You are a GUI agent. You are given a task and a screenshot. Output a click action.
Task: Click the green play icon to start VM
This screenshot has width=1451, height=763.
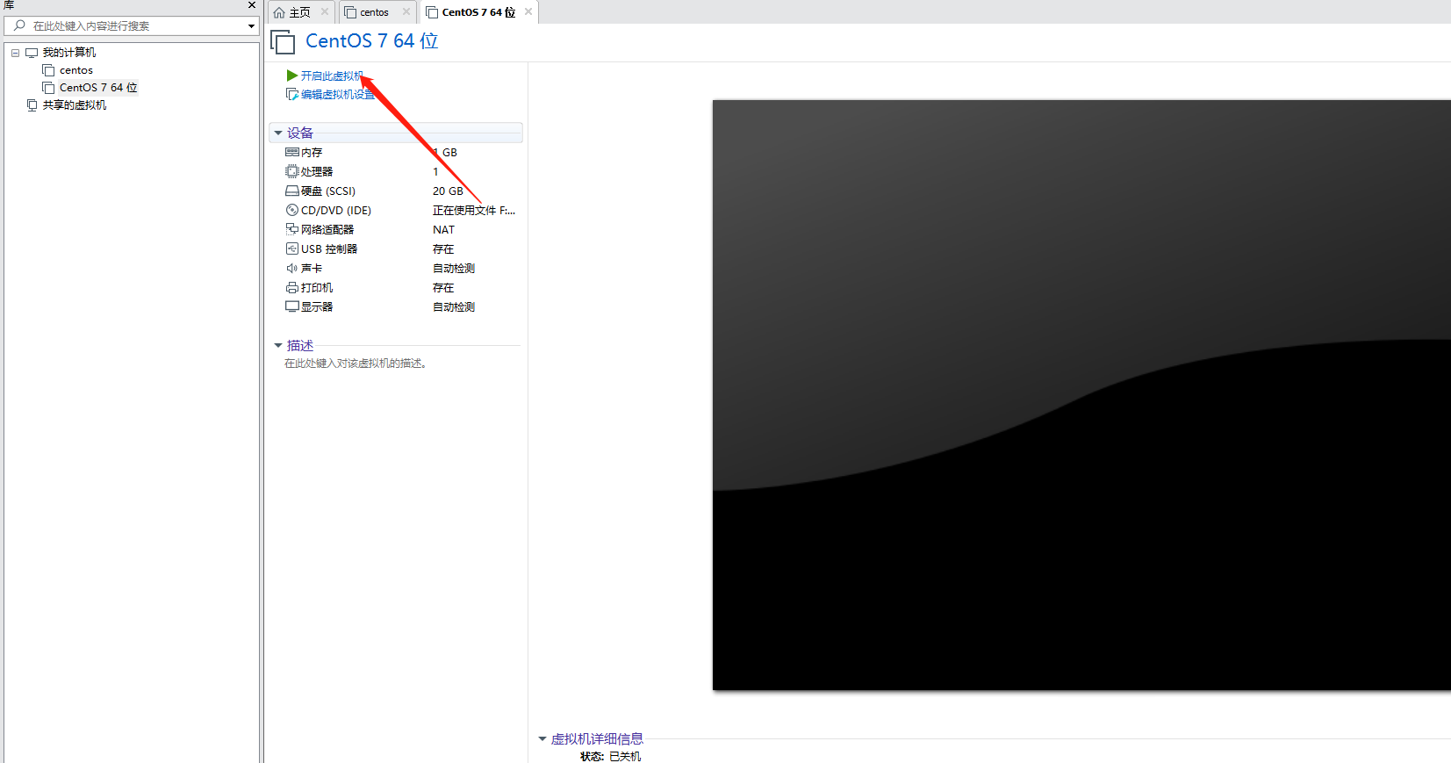click(292, 76)
